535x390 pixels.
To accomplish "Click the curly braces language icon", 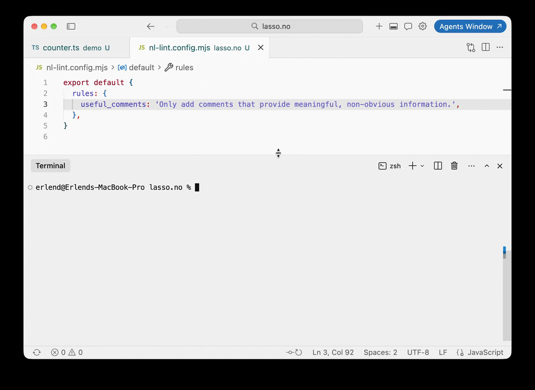I will click(x=460, y=352).
